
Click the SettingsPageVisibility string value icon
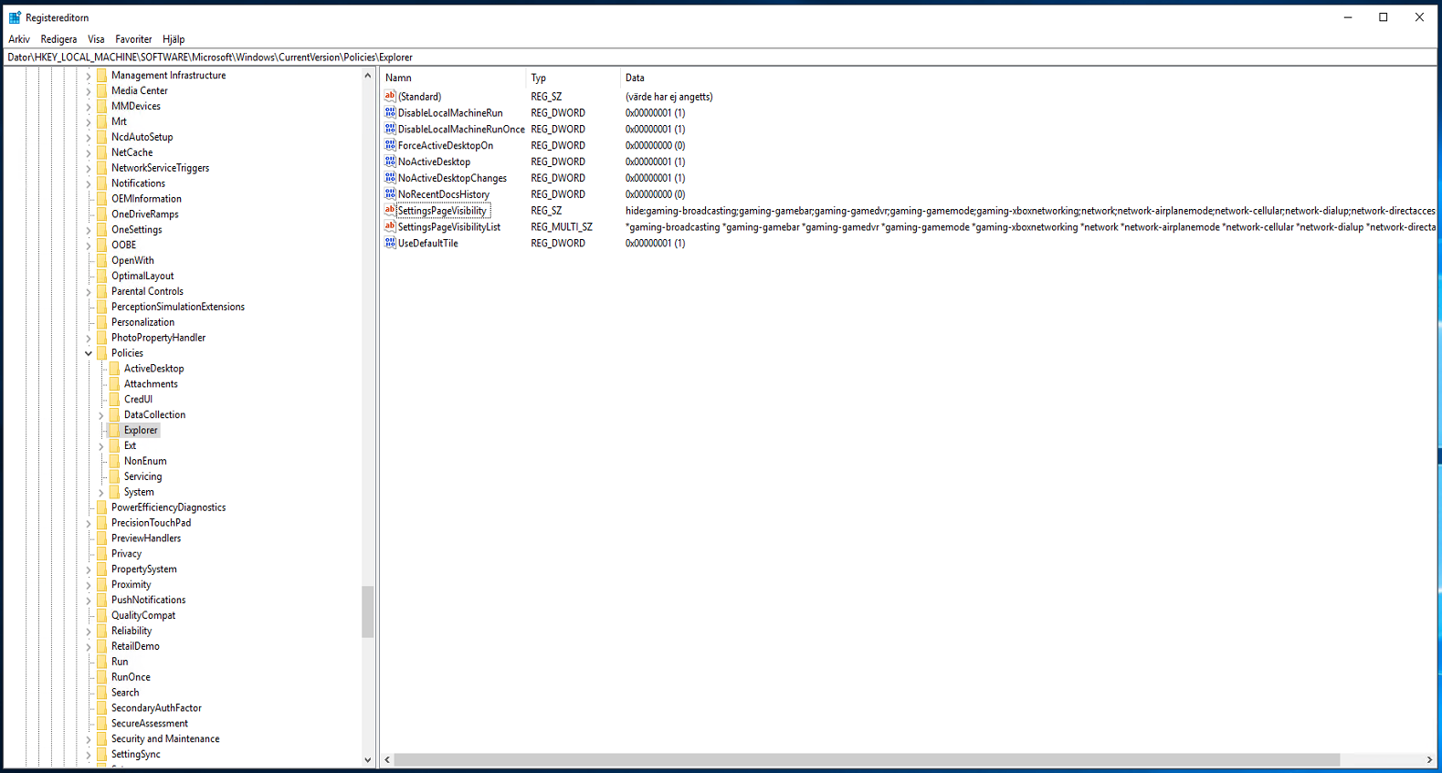pos(390,211)
